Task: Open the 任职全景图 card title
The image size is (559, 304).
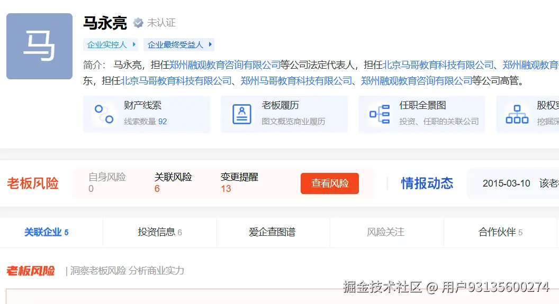Action: 422,105
